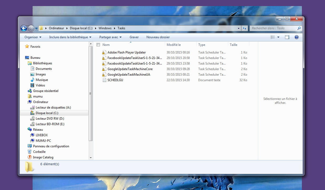325x190 pixels.
Task: Open Help with the question mark icon
Action: [297, 37]
